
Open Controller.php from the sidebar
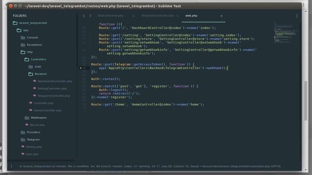click(43, 103)
